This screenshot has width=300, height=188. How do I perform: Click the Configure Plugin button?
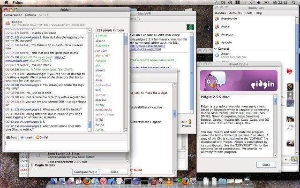[x=86, y=172]
